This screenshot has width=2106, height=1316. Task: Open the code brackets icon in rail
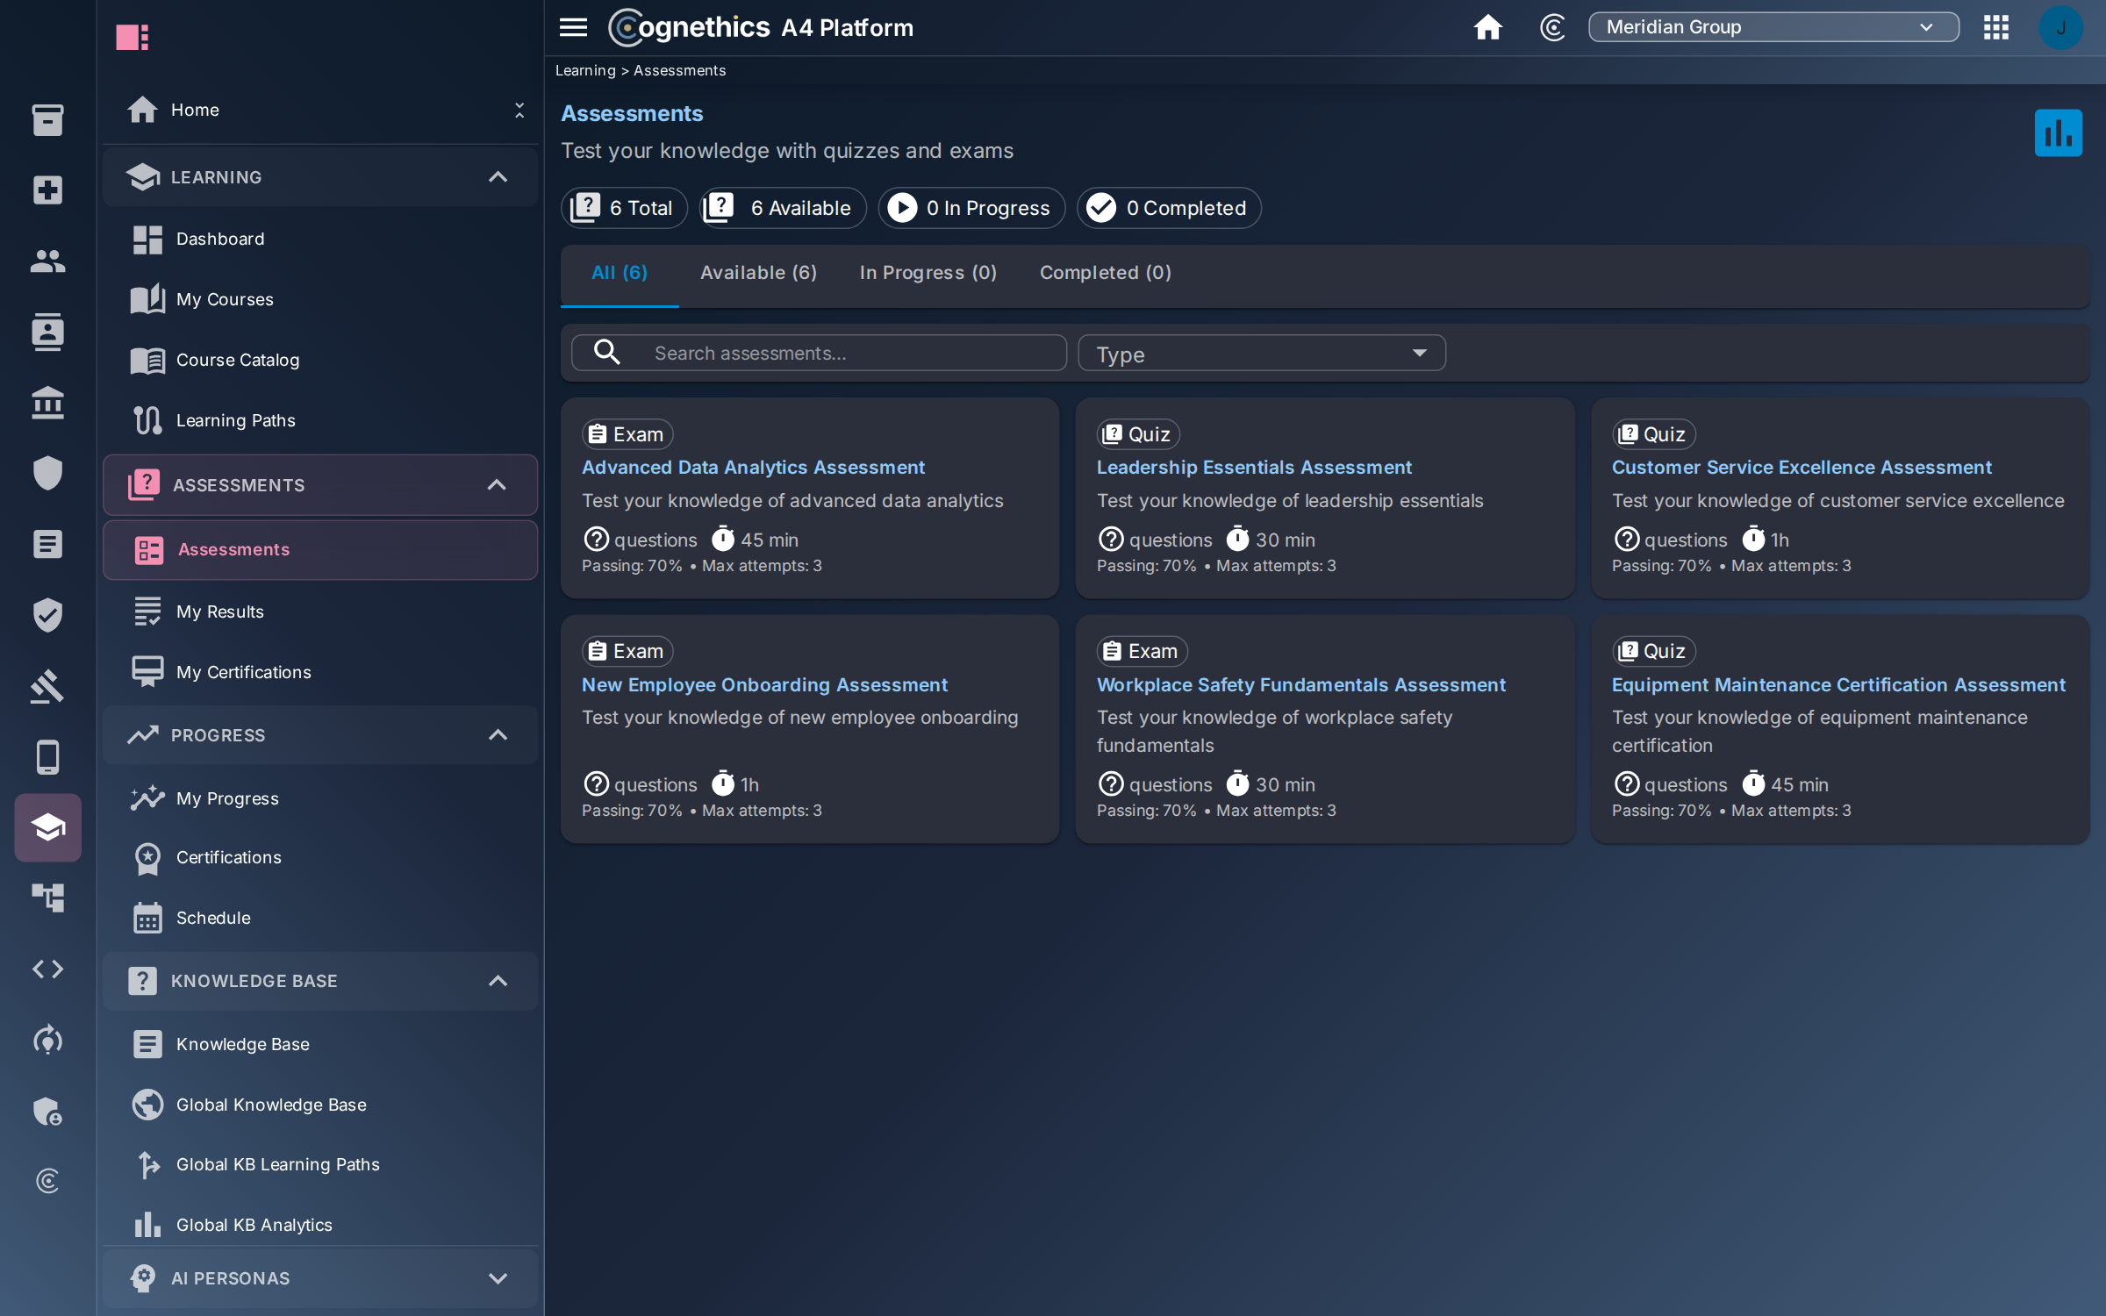coord(47,969)
